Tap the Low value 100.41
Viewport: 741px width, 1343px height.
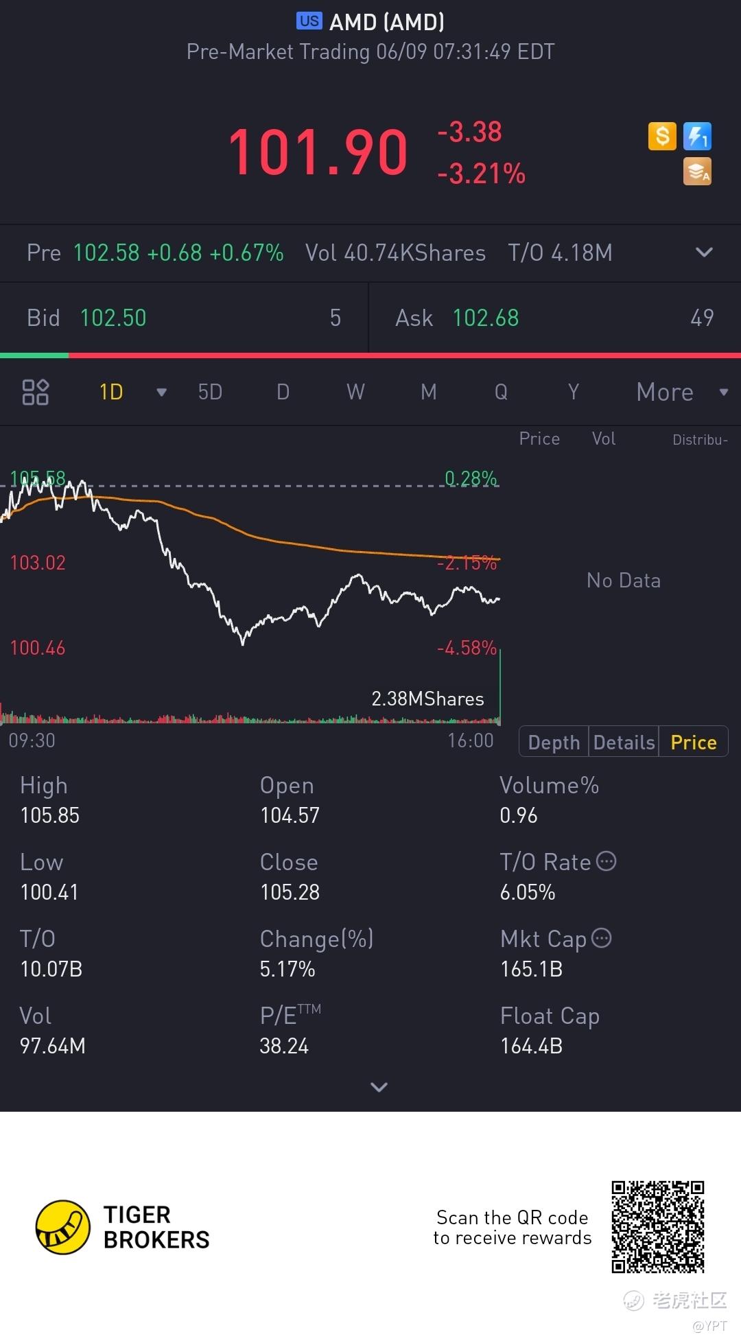click(49, 892)
